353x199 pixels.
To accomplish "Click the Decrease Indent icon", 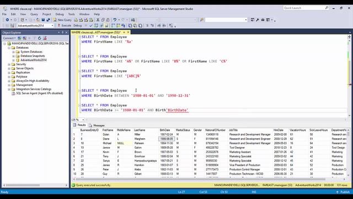I will 159,25.
